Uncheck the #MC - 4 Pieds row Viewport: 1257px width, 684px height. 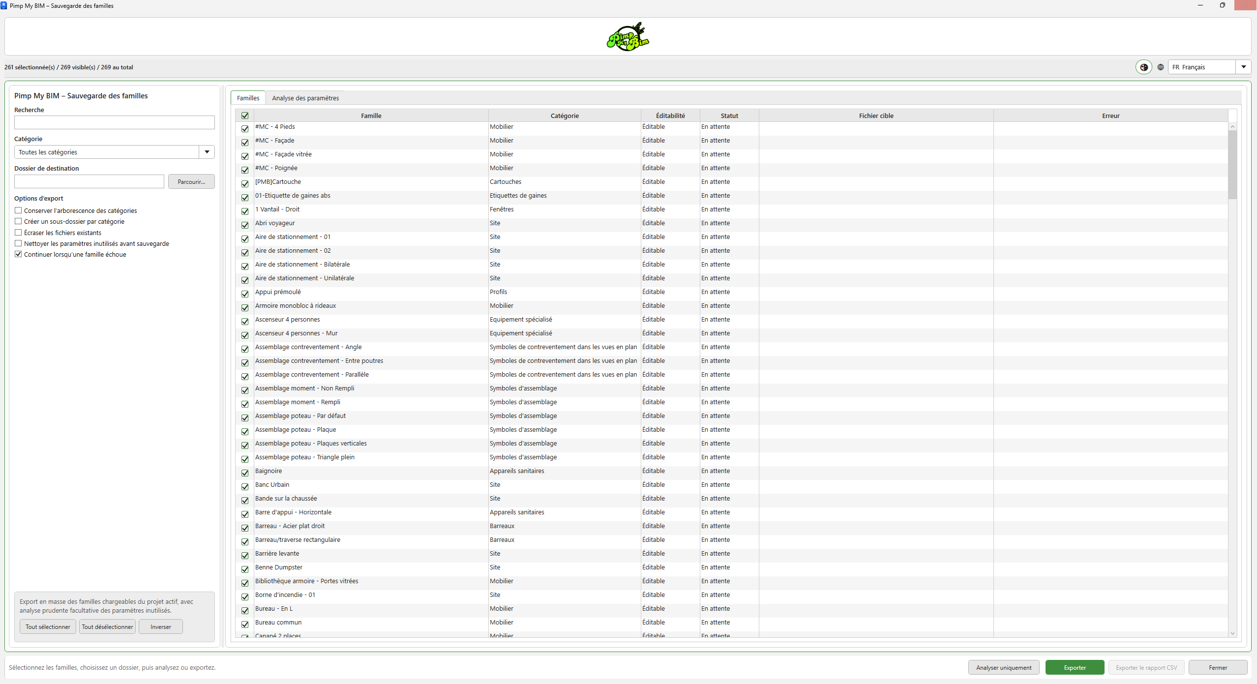(245, 129)
